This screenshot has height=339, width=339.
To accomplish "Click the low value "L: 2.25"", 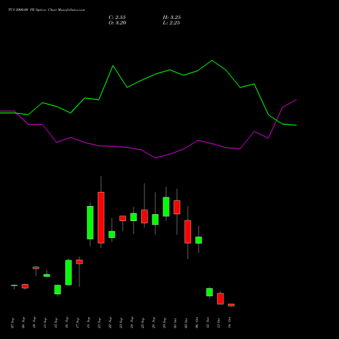I will coord(172,23).
